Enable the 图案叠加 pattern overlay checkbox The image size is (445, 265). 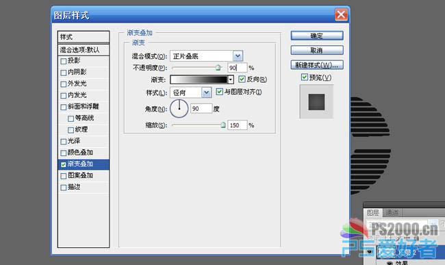tap(64, 176)
